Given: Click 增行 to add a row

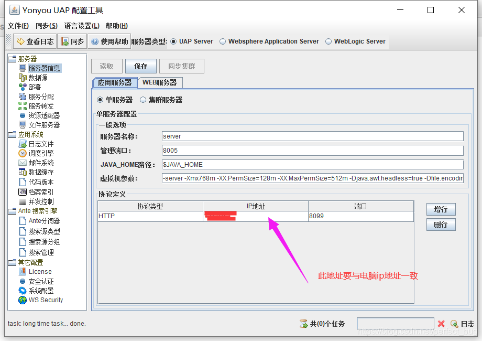Looking at the screenshot, I should [x=441, y=209].
